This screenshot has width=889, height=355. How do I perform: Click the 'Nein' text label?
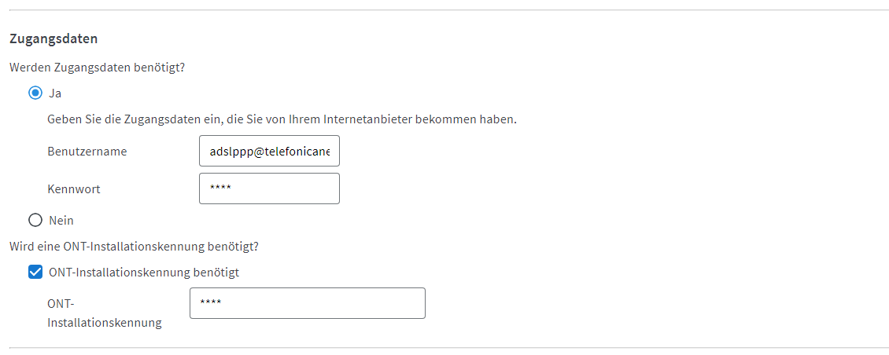point(61,220)
